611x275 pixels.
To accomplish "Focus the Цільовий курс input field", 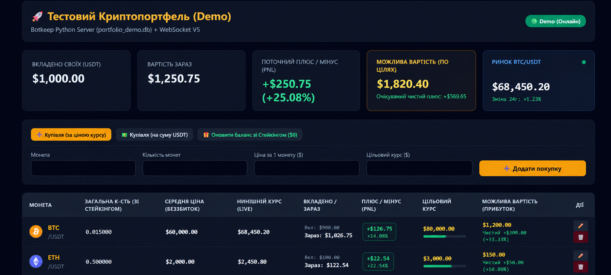I will coord(419,168).
